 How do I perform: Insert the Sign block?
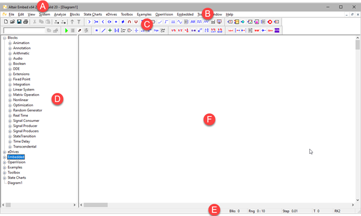[x=156, y=30]
